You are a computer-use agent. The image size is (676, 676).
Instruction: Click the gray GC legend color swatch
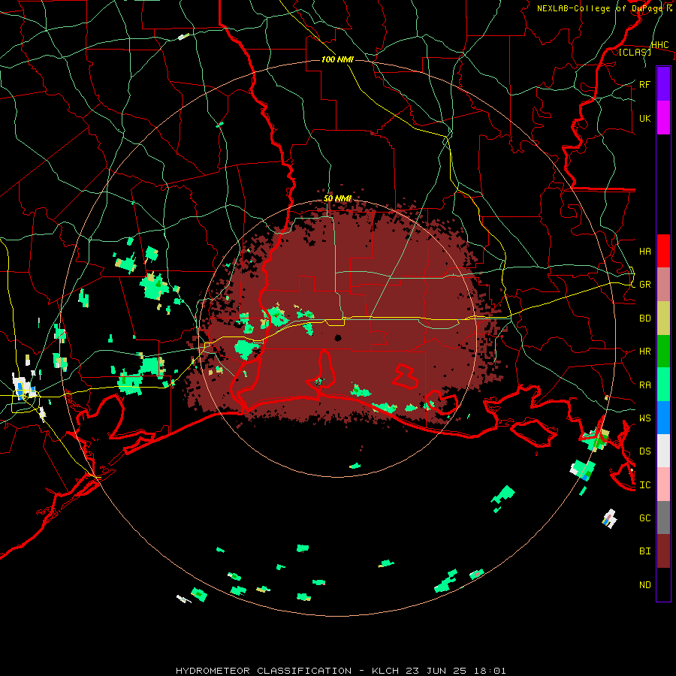coord(663,518)
